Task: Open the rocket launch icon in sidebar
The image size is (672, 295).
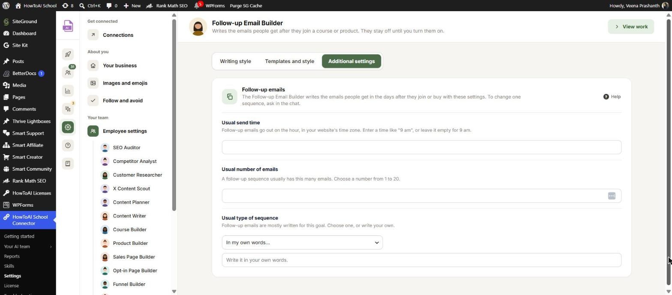Action: click(68, 54)
